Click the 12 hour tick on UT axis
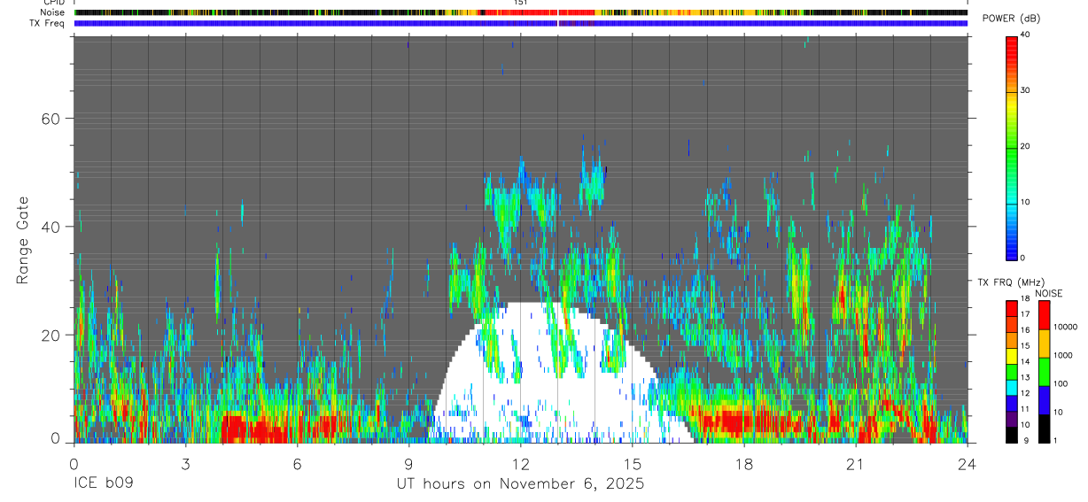 tap(520, 464)
